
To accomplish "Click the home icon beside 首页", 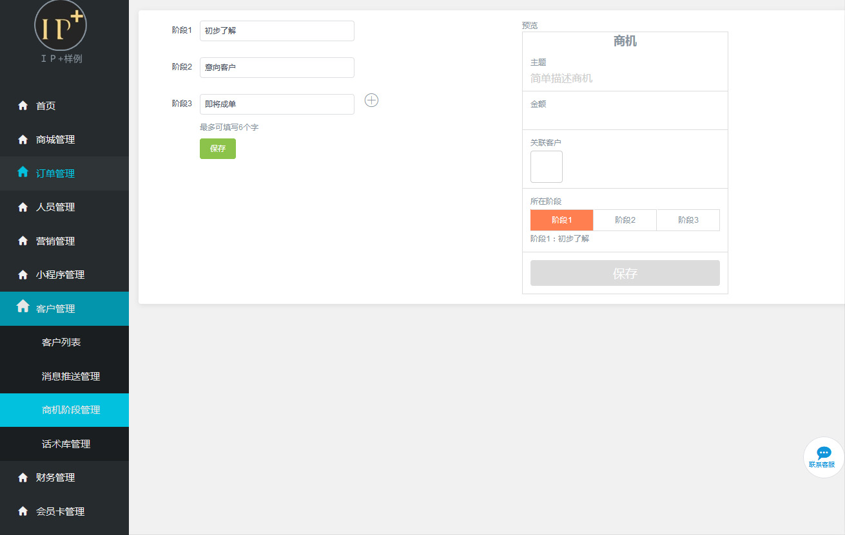I will [23, 106].
